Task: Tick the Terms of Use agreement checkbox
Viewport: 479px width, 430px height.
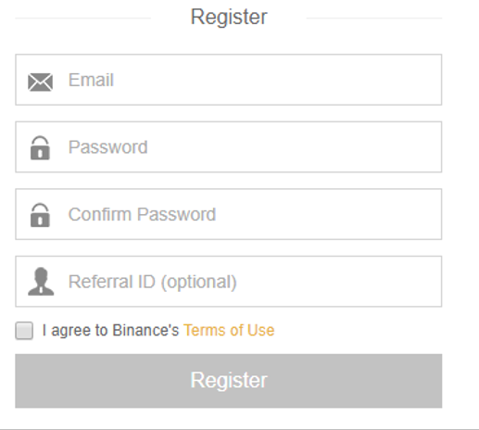Action: 24,331
